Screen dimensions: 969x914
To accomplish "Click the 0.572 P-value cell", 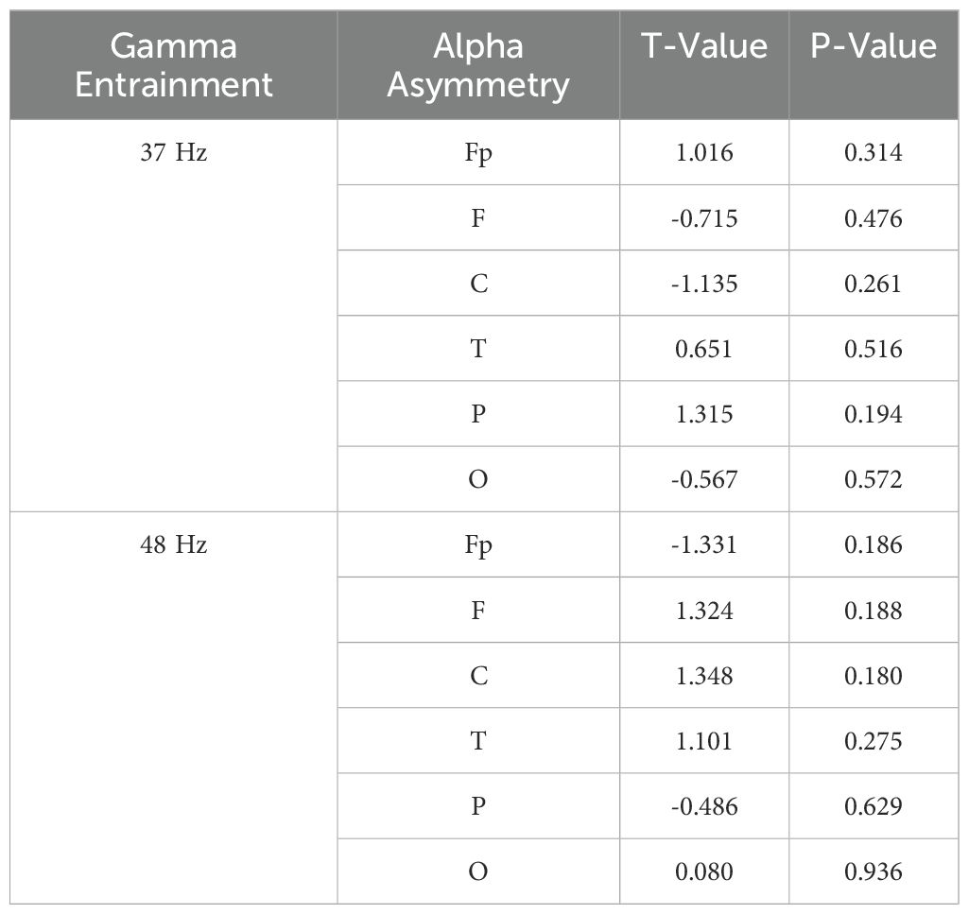I will pos(874,479).
